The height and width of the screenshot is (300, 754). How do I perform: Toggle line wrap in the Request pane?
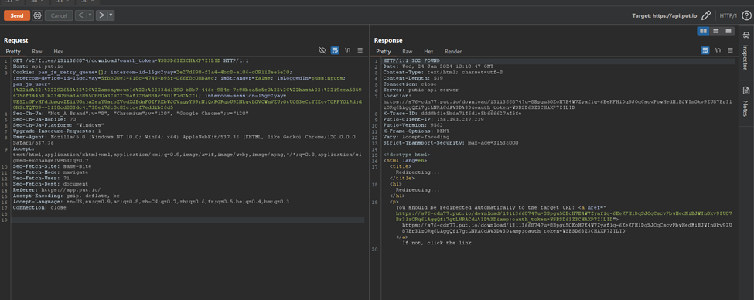pos(335,50)
